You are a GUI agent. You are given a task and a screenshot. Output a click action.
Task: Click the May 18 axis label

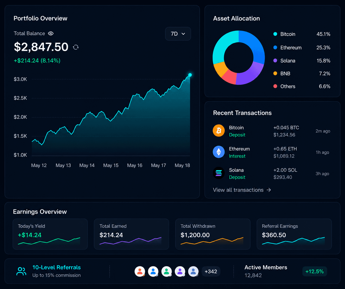(182, 165)
